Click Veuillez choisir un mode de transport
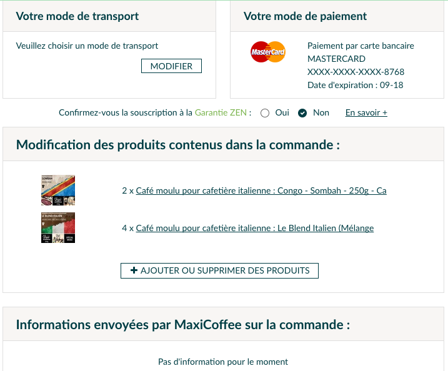The width and height of the screenshot is (448, 371). (x=87, y=46)
